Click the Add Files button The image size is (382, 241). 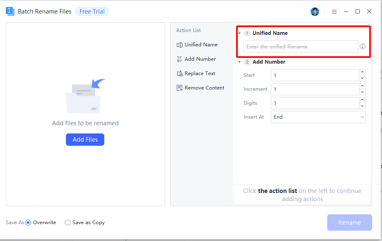tap(85, 139)
